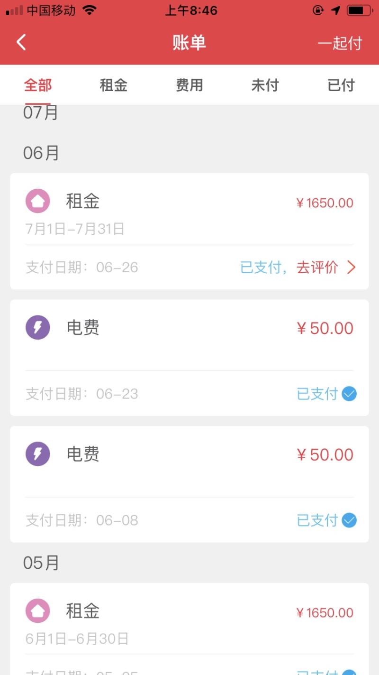Tap the pink house icon for July rent
Image resolution: width=379 pixels, height=675 pixels.
pos(37,201)
